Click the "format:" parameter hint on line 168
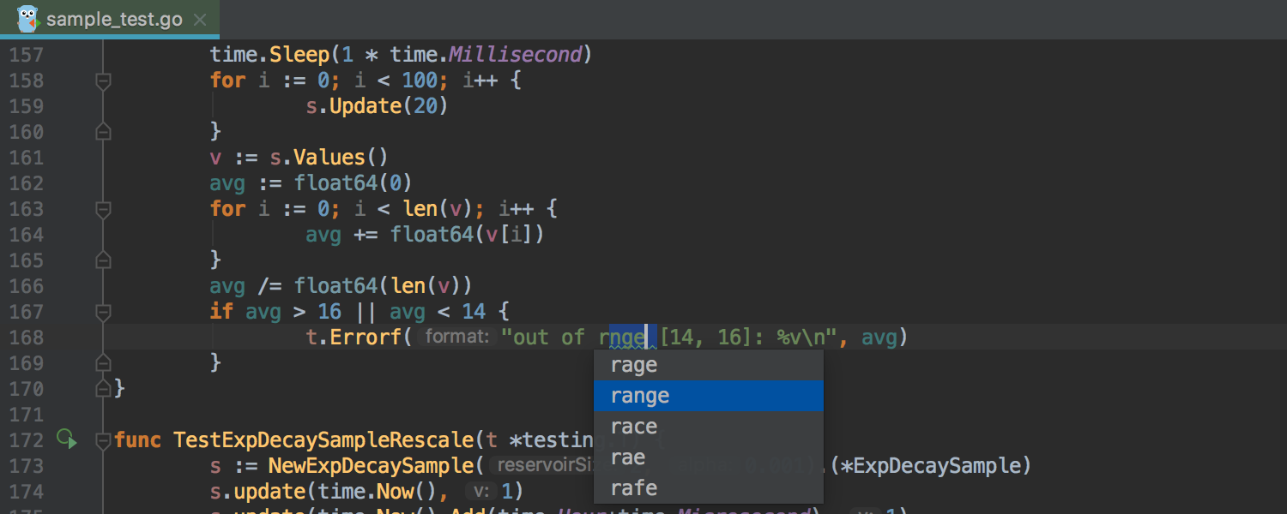Screen dimensions: 1287x514 [456, 338]
